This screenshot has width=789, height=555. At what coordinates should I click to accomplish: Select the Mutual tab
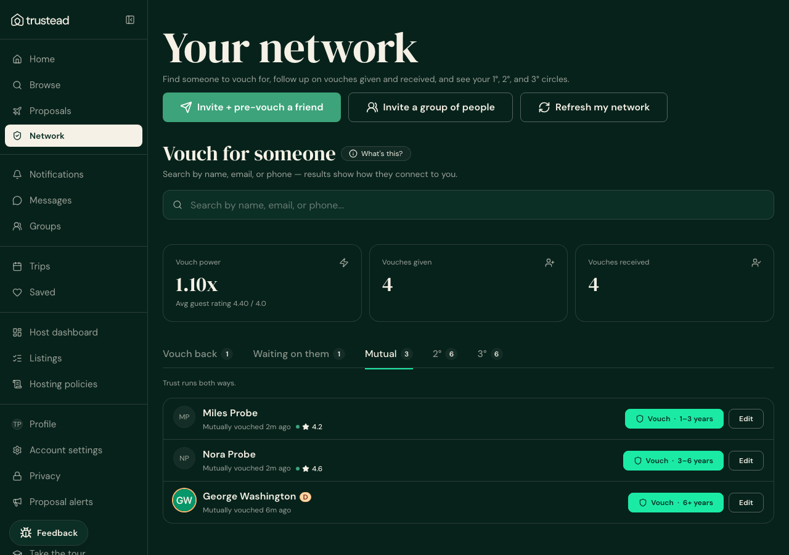pos(388,354)
